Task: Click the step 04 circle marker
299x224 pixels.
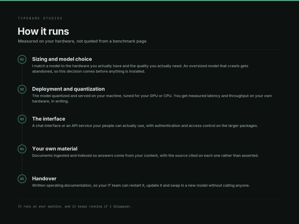Action: [x=22, y=149]
